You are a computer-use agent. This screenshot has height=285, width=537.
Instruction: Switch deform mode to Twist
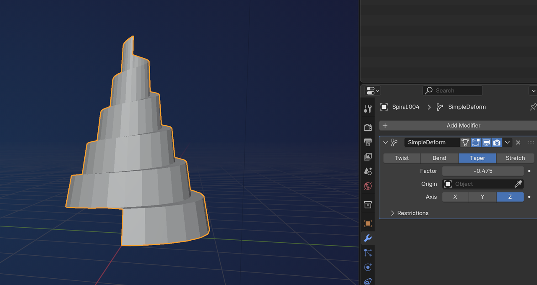[401, 158]
